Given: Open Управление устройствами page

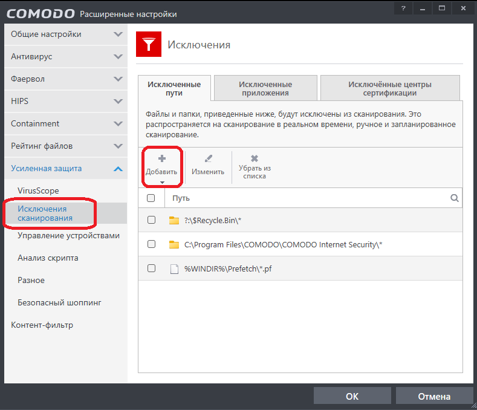Looking at the screenshot, I should pyautogui.click(x=68, y=236).
